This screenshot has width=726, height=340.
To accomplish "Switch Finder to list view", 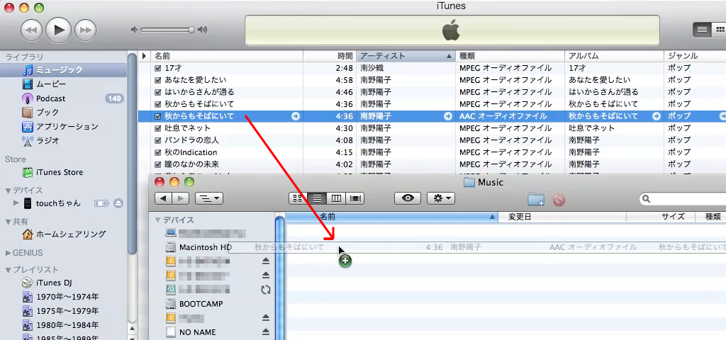I will 317,198.
